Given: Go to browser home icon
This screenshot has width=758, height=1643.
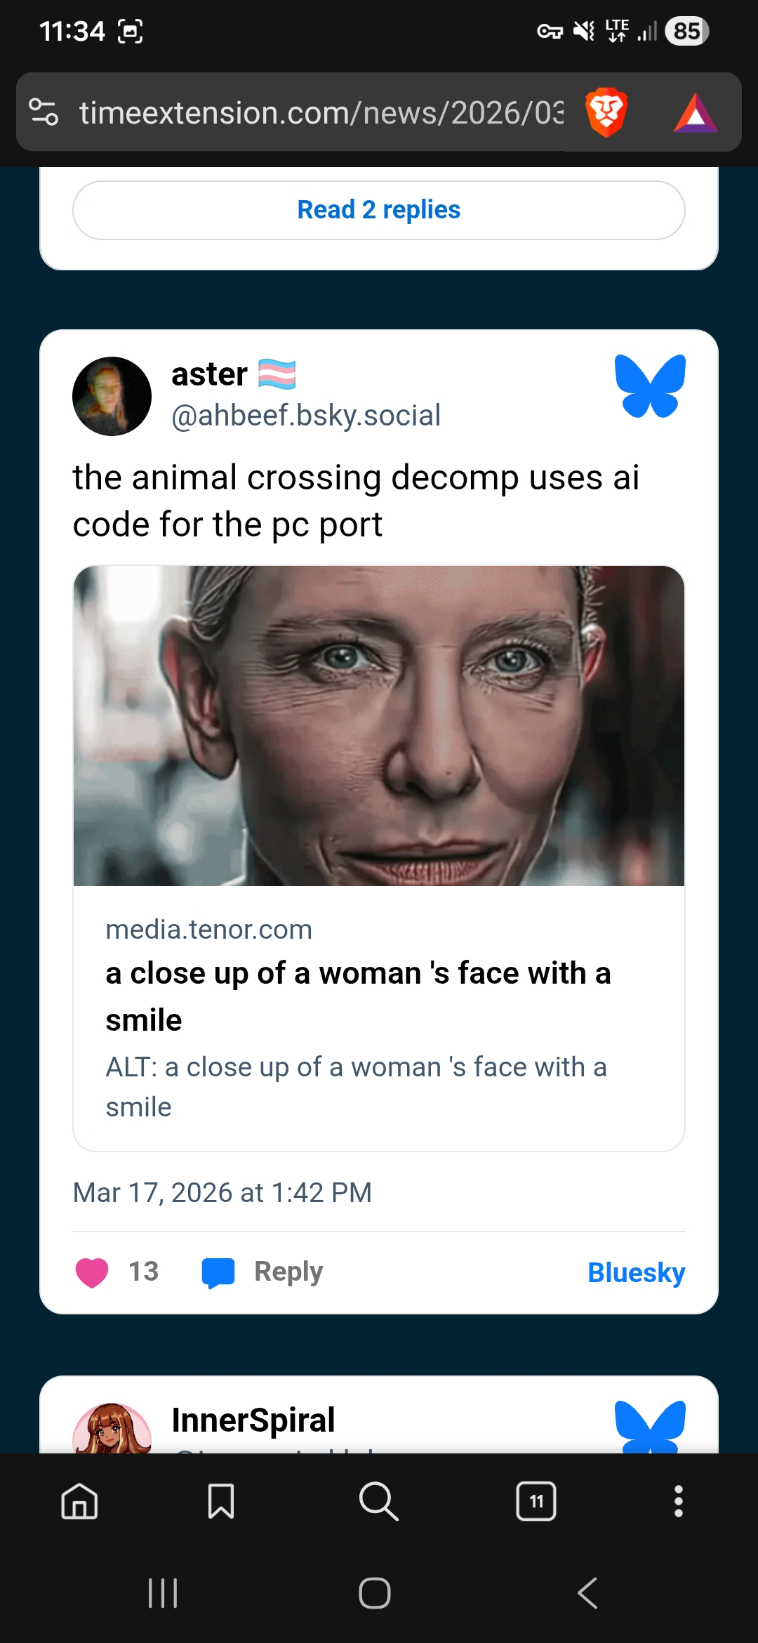Looking at the screenshot, I should pos(79,1501).
